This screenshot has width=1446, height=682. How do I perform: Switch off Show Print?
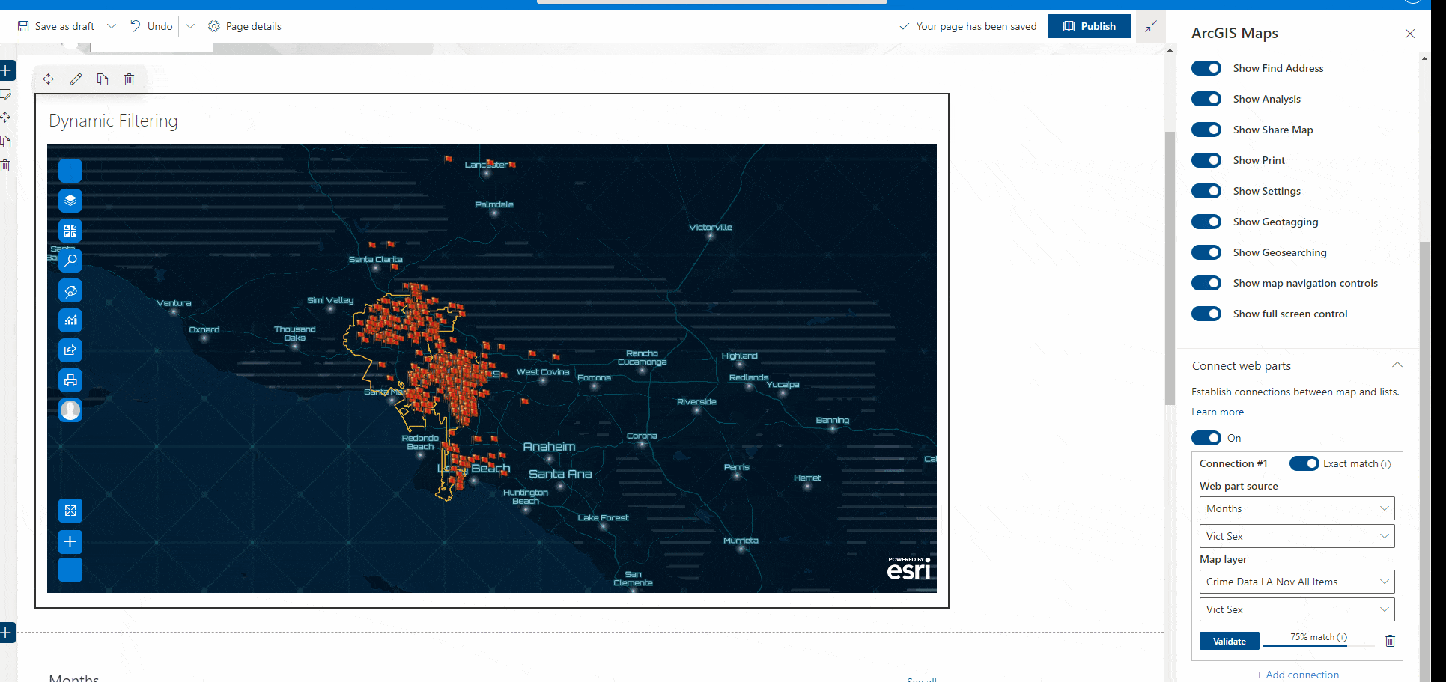coord(1206,160)
